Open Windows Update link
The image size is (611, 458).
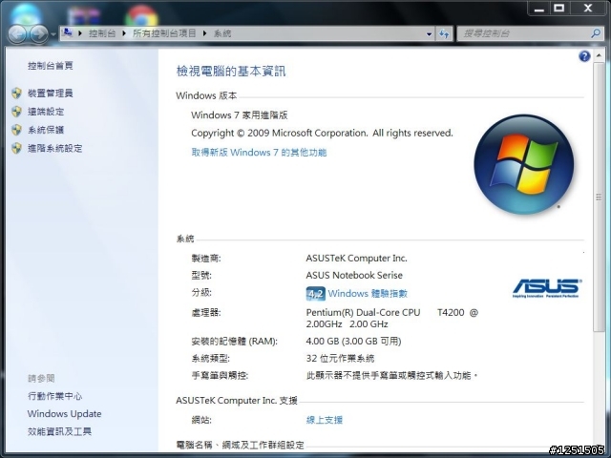[x=64, y=413]
